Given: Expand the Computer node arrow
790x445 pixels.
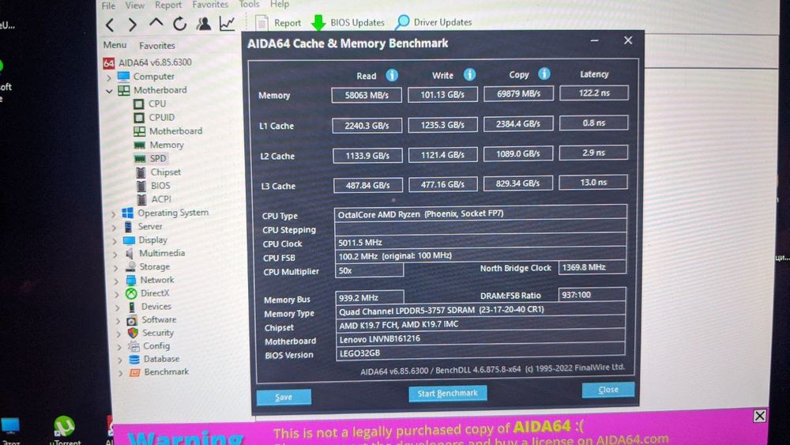Looking at the screenshot, I should pos(109,77).
